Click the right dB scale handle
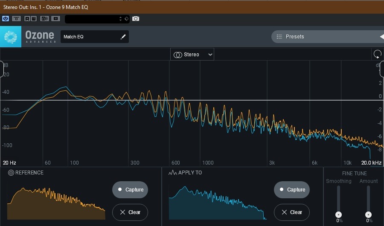Screen dimensions: 384x226 tap(382, 69)
